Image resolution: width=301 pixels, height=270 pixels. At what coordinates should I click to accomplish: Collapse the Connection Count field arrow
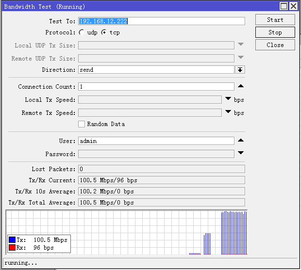(240, 86)
